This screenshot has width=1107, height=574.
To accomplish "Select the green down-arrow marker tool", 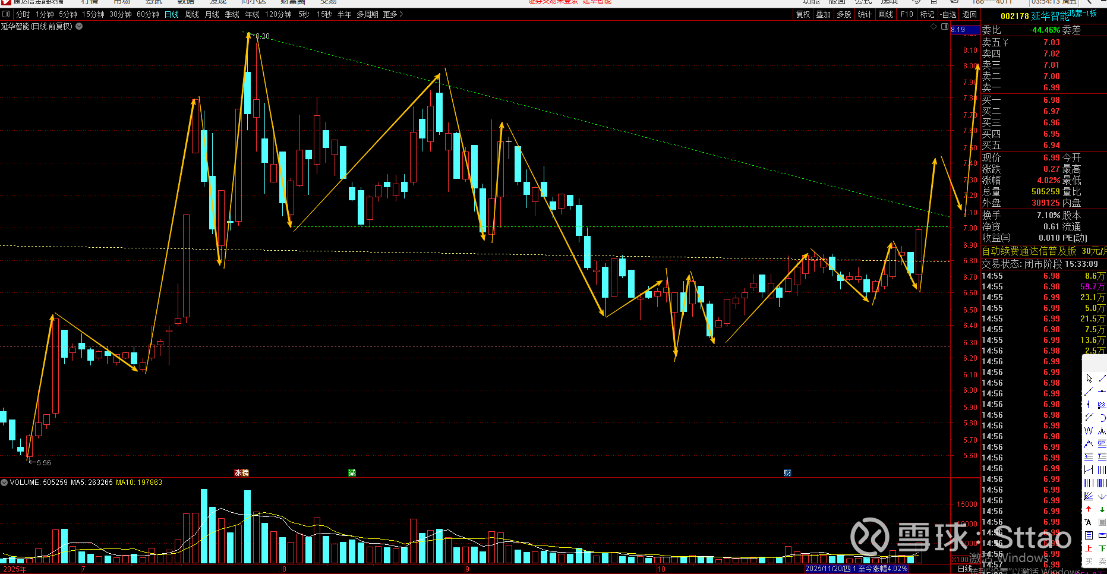I will click(1102, 509).
